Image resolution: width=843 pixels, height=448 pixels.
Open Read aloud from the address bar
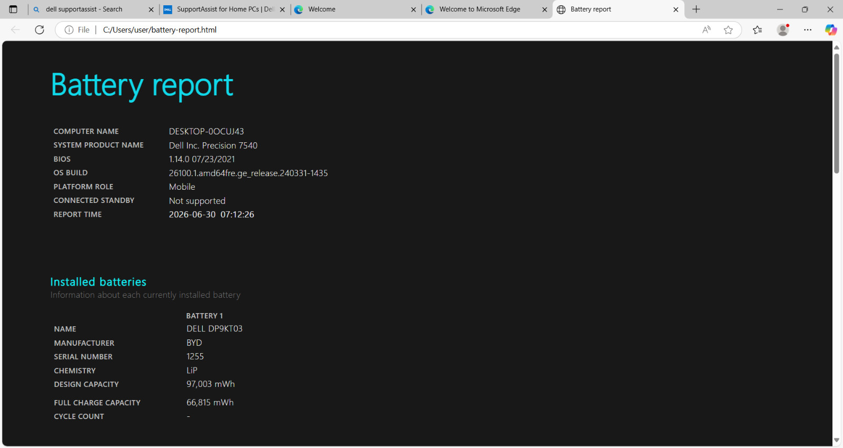click(x=707, y=30)
